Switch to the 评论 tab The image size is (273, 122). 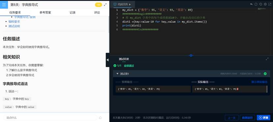[x=97, y=12]
